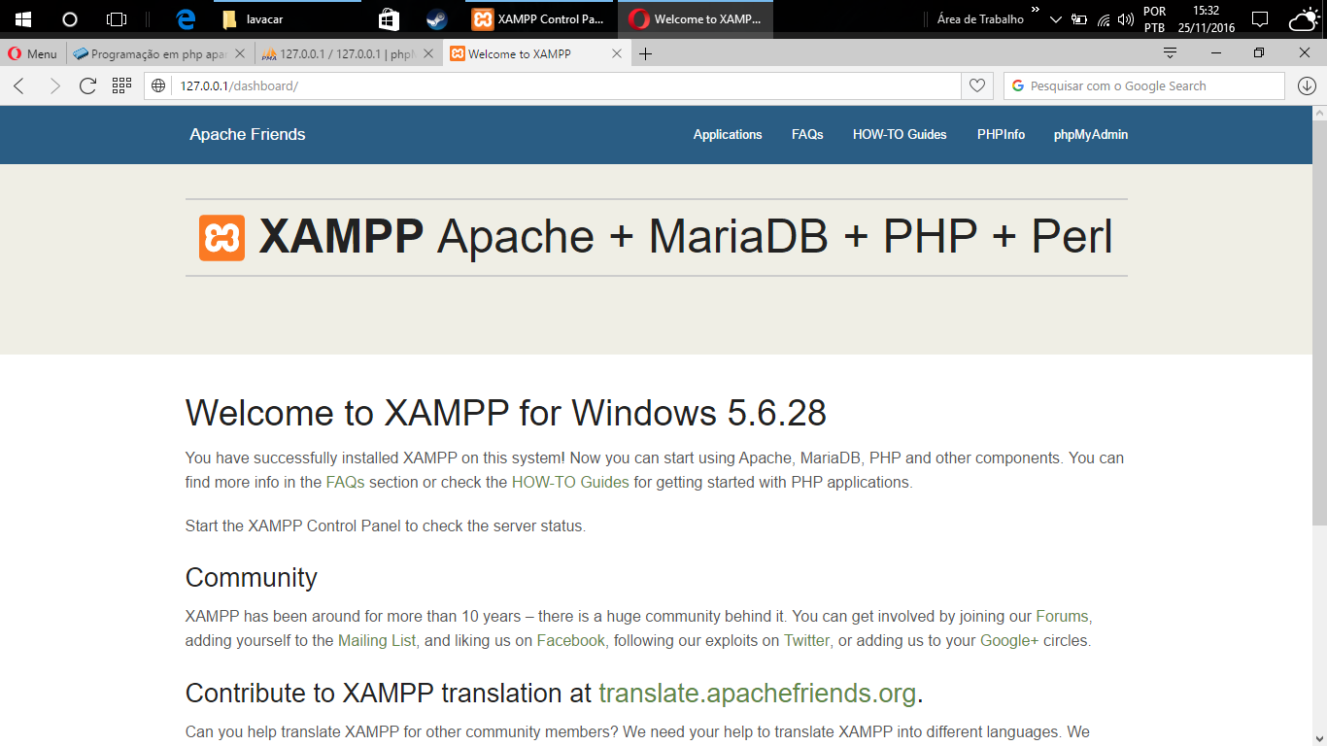The width and height of the screenshot is (1327, 746).
Task: Open Cortana search circle icon
Action: (69, 18)
